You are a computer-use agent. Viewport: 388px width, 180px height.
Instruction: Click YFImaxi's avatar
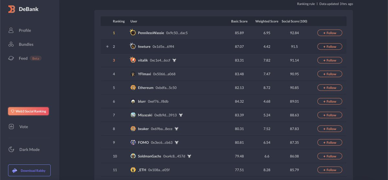pyautogui.click(x=133, y=74)
